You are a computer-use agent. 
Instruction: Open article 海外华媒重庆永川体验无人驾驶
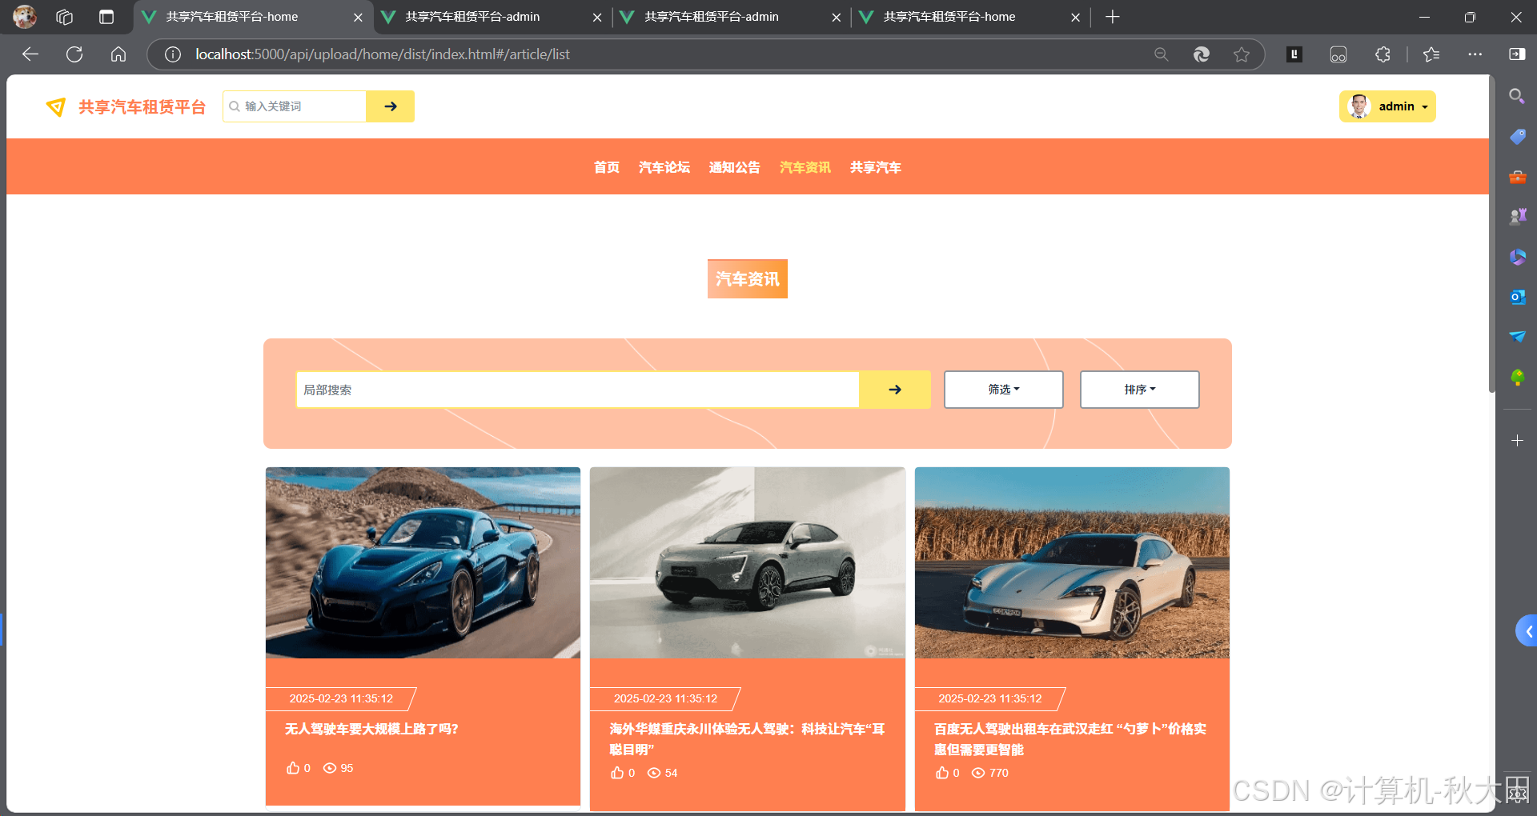(747, 739)
